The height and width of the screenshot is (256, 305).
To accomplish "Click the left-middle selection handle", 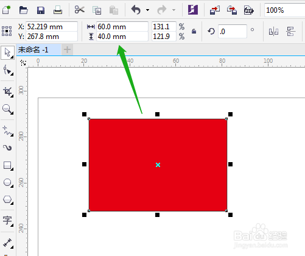I will (84, 164).
